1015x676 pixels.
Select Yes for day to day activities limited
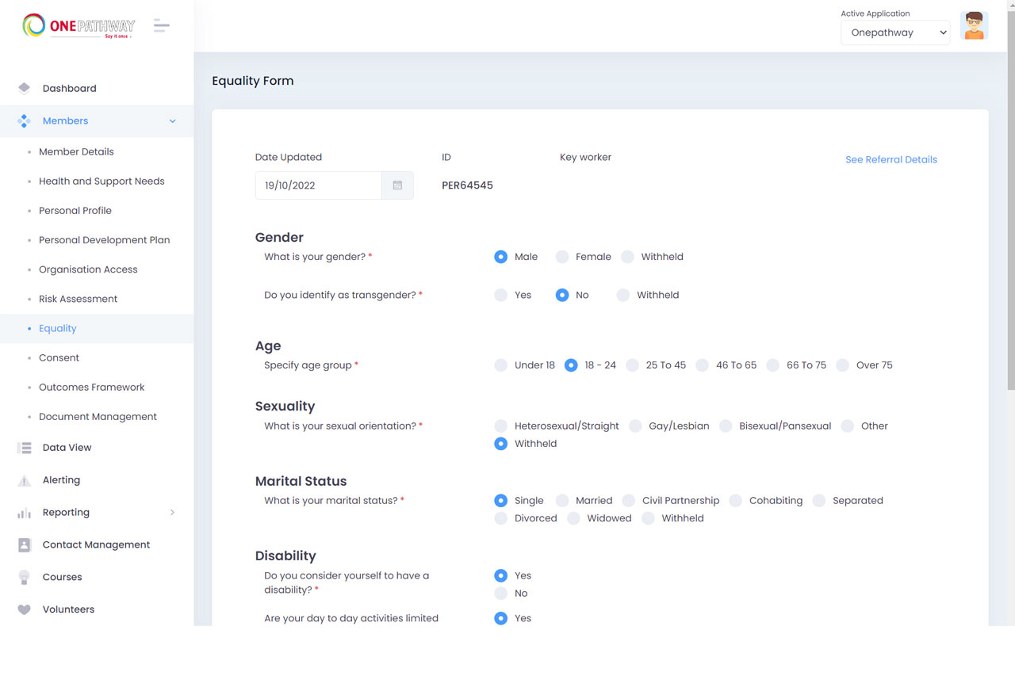coord(500,618)
